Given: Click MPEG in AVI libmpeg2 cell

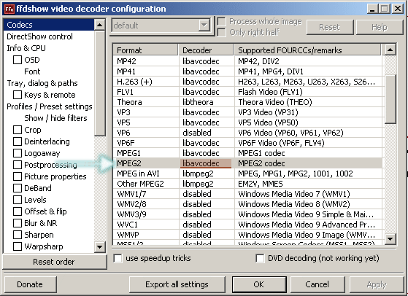Looking at the screenshot, I should [206, 174].
